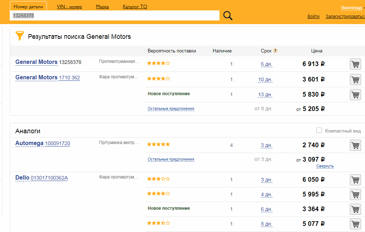The width and height of the screenshot is (365, 232).
Task: Add the 5 830 ₽ offer to cart
Action: pos(355,94)
